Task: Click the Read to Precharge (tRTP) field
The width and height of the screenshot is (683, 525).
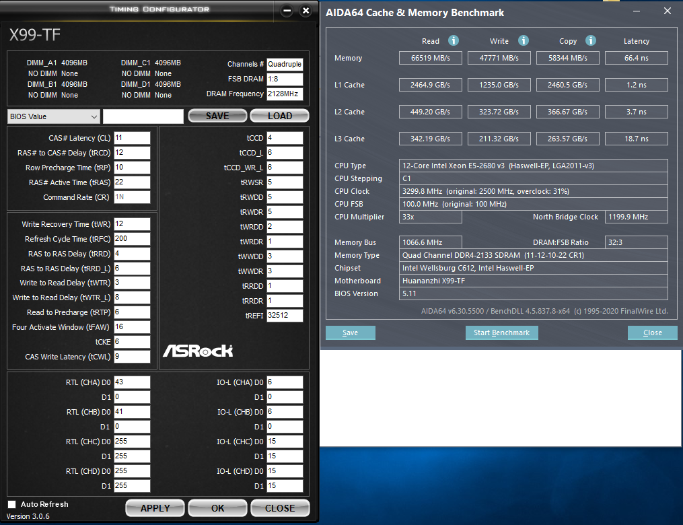Action: click(x=132, y=312)
